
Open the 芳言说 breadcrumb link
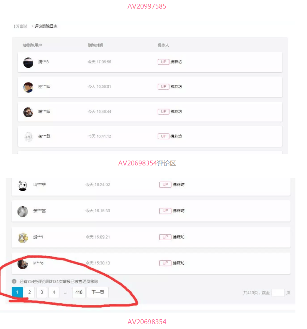21,26
